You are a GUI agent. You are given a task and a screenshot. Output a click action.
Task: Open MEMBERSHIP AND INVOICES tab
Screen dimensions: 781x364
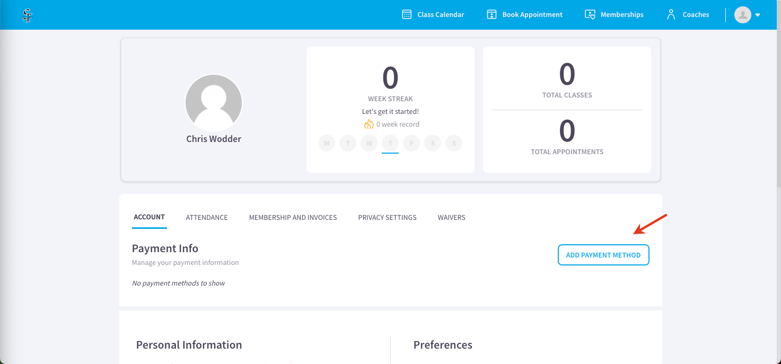pyautogui.click(x=293, y=217)
